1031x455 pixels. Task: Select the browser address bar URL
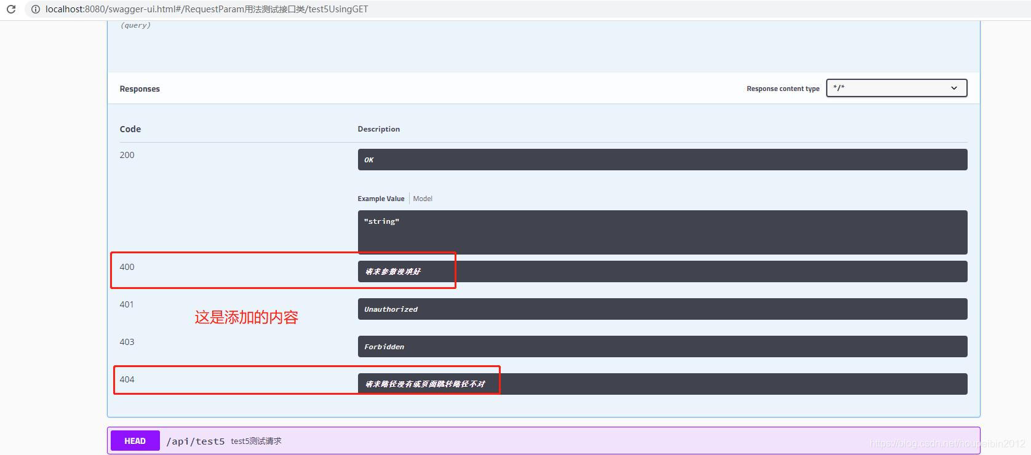[x=207, y=9]
